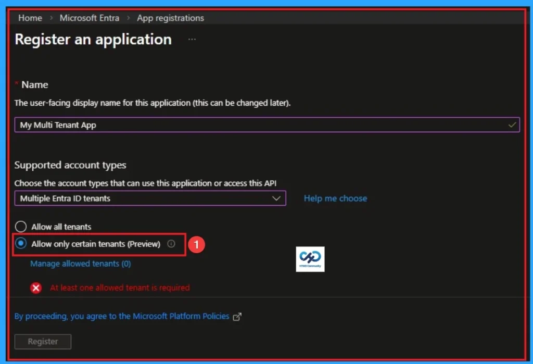The image size is (533, 364).
Task: Click the red numbered callout badge
Action: (197, 244)
